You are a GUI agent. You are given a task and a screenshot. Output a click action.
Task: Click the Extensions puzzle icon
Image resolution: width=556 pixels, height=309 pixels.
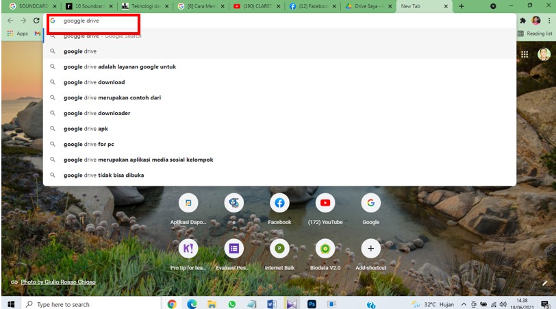523,21
